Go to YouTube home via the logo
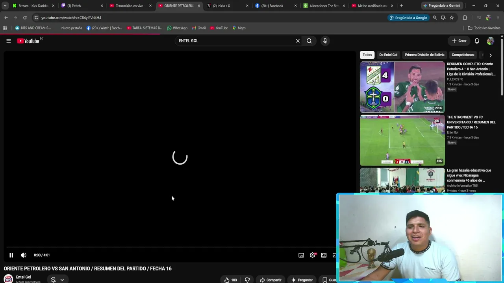This screenshot has width=504, height=283. pyautogui.click(x=28, y=41)
